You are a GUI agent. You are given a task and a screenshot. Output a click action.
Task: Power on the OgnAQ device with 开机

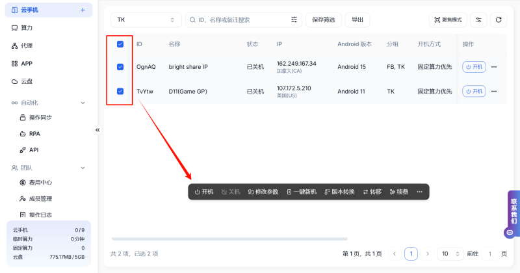click(474, 67)
